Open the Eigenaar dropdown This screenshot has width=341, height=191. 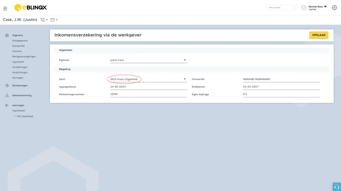[149, 60]
